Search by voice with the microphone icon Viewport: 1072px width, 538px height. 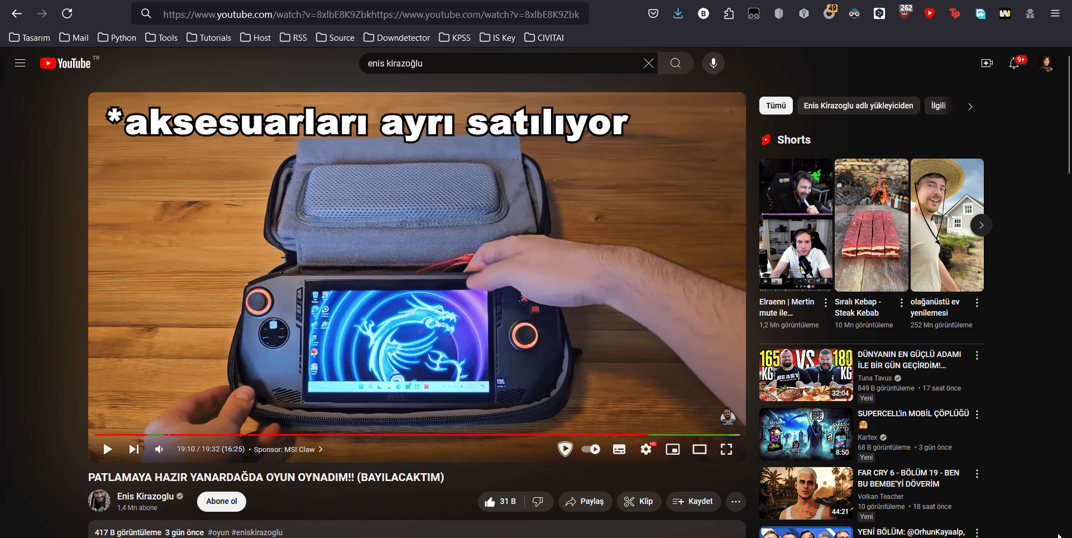pyautogui.click(x=713, y=63)
